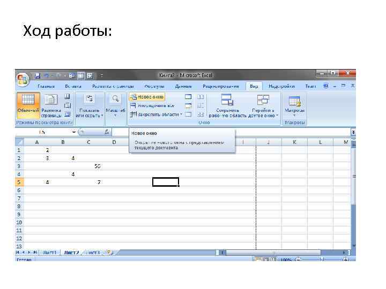Click the first-sheet navigation arrow

point(18,253)
